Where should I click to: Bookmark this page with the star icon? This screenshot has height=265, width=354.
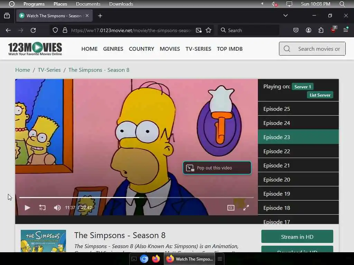coord(208,30)
